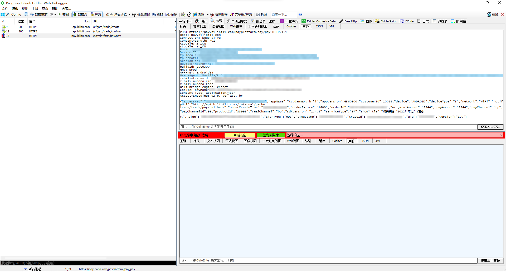Sort sessions by 结果 column header
The image size is (506, 272).
(x=21, y=21)
